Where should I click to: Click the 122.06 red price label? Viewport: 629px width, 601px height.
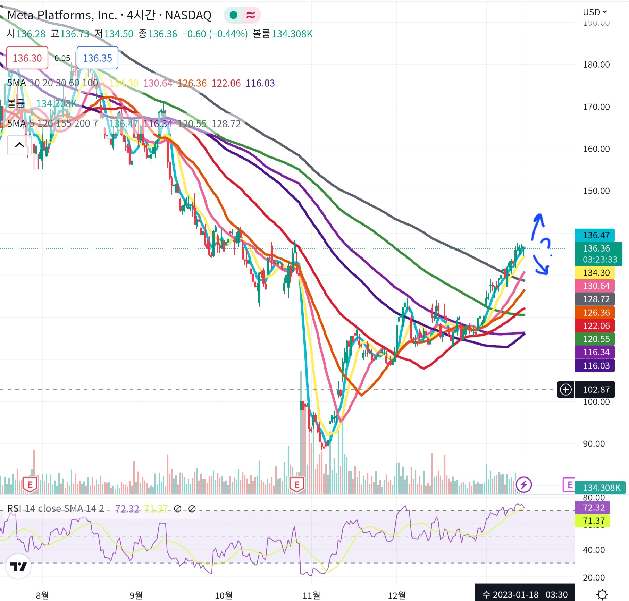coord(595,326)
